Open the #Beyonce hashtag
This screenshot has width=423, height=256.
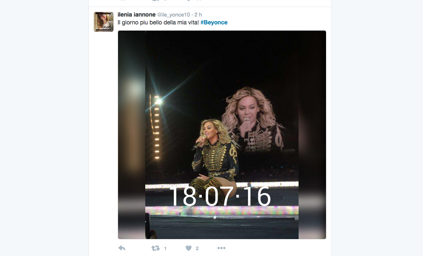coord(214,22)
